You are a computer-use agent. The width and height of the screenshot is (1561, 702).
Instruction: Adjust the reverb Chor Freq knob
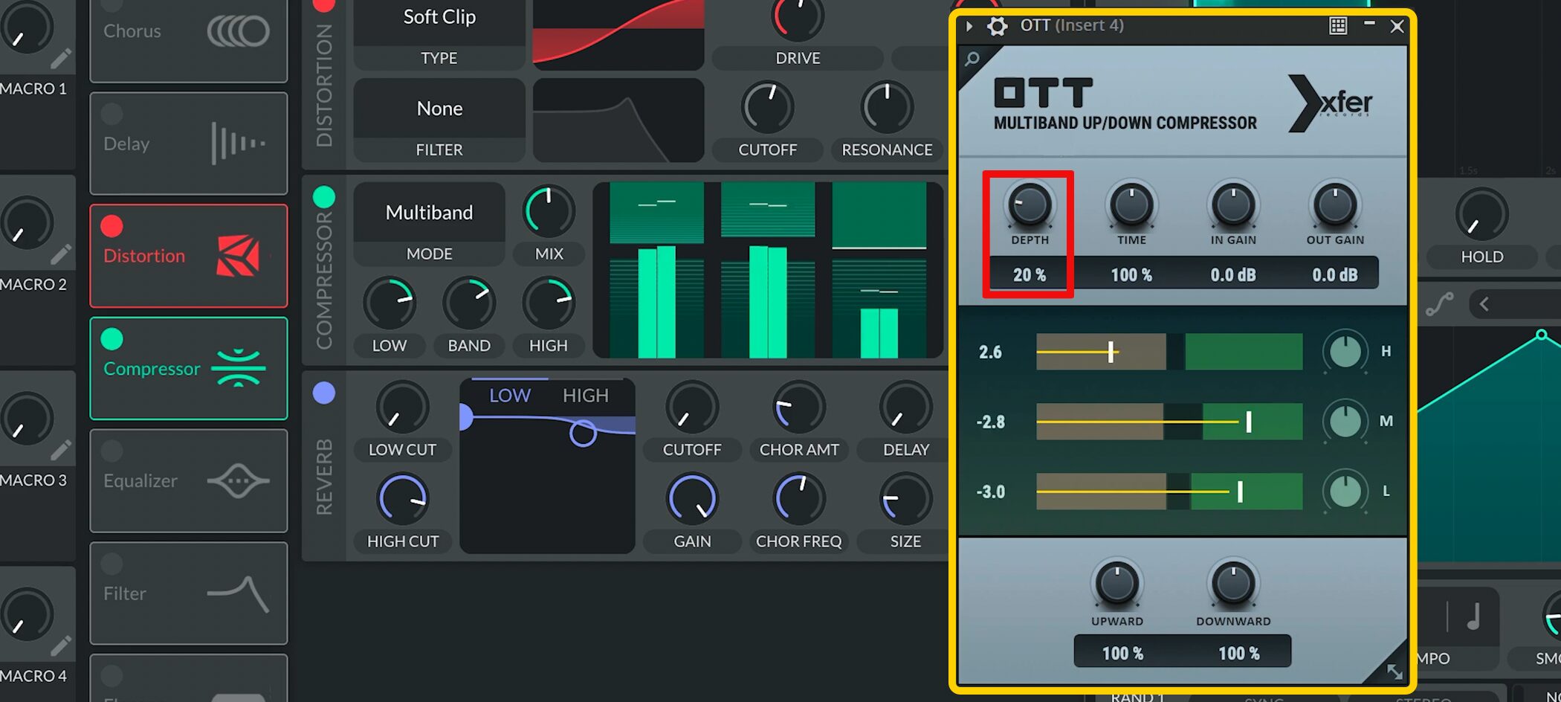click(x=799, y=500)
